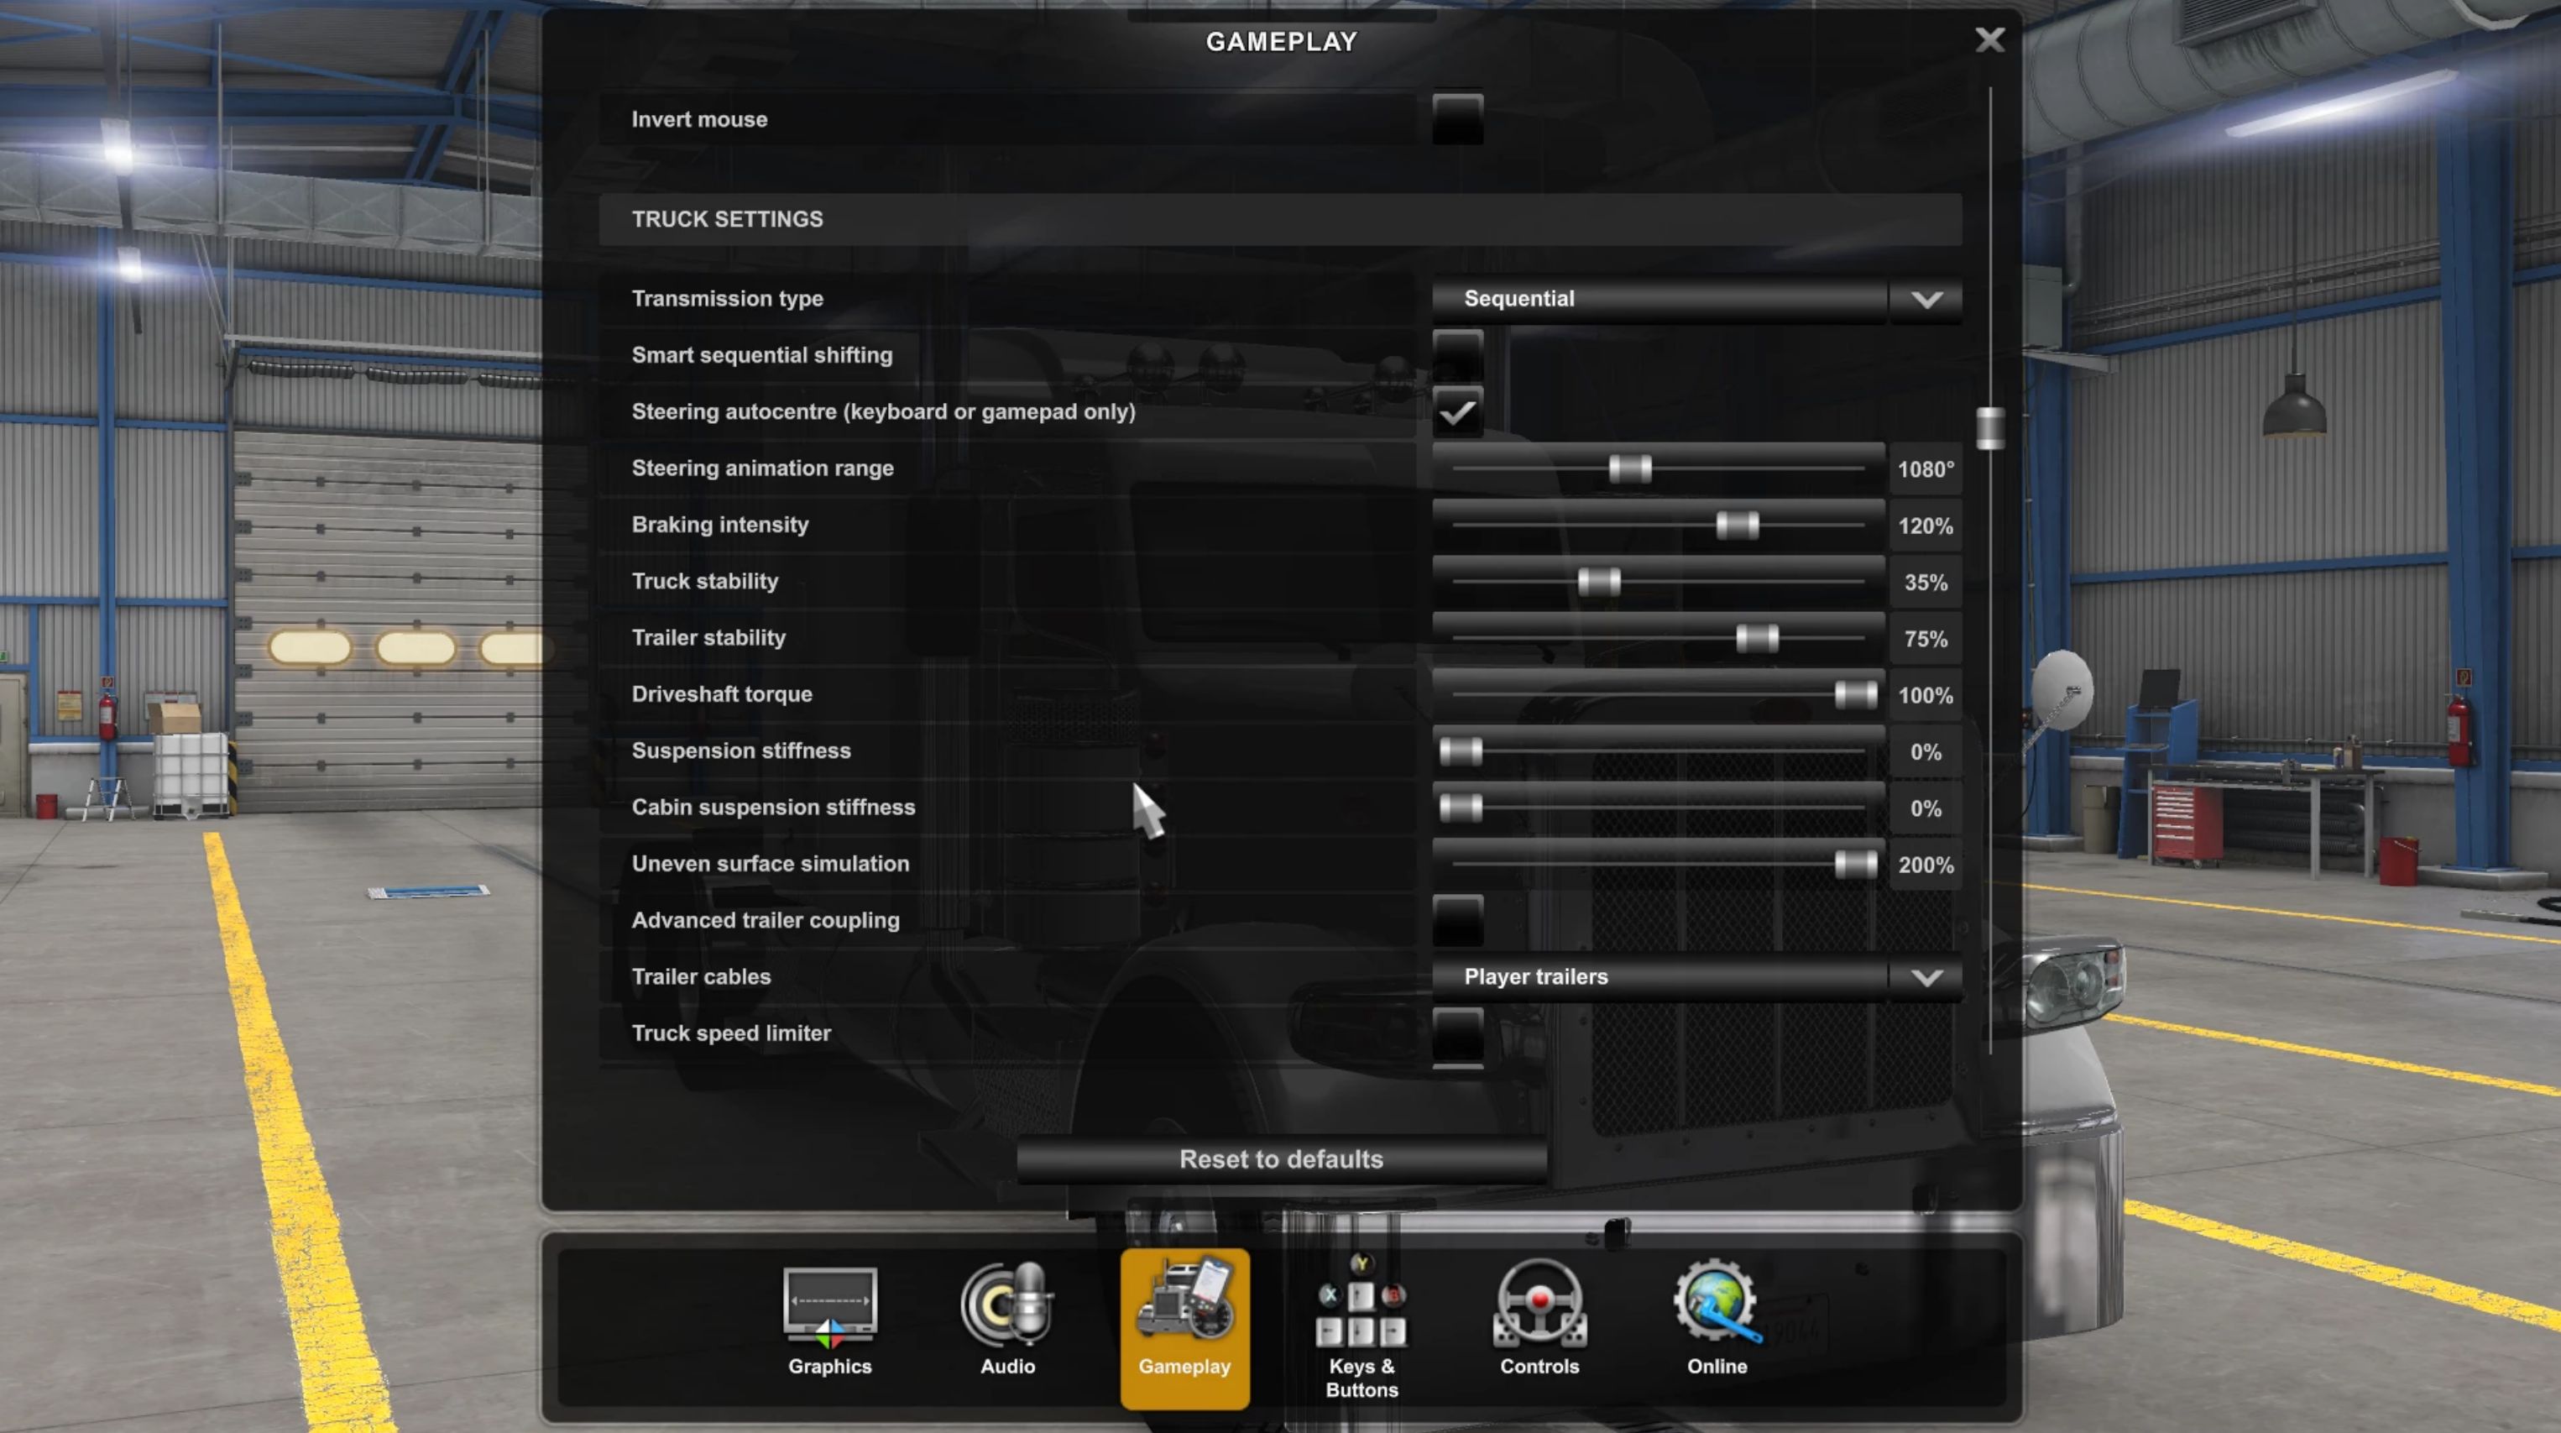Click the Transmission type dropdown arrow

[1926, 300]
